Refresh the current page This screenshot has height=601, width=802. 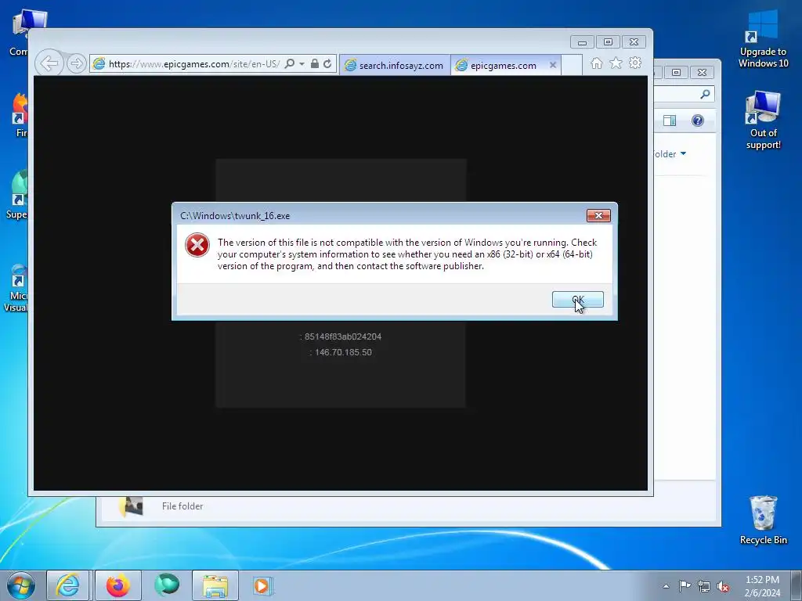pyautogui.click(x=327, y=63)
